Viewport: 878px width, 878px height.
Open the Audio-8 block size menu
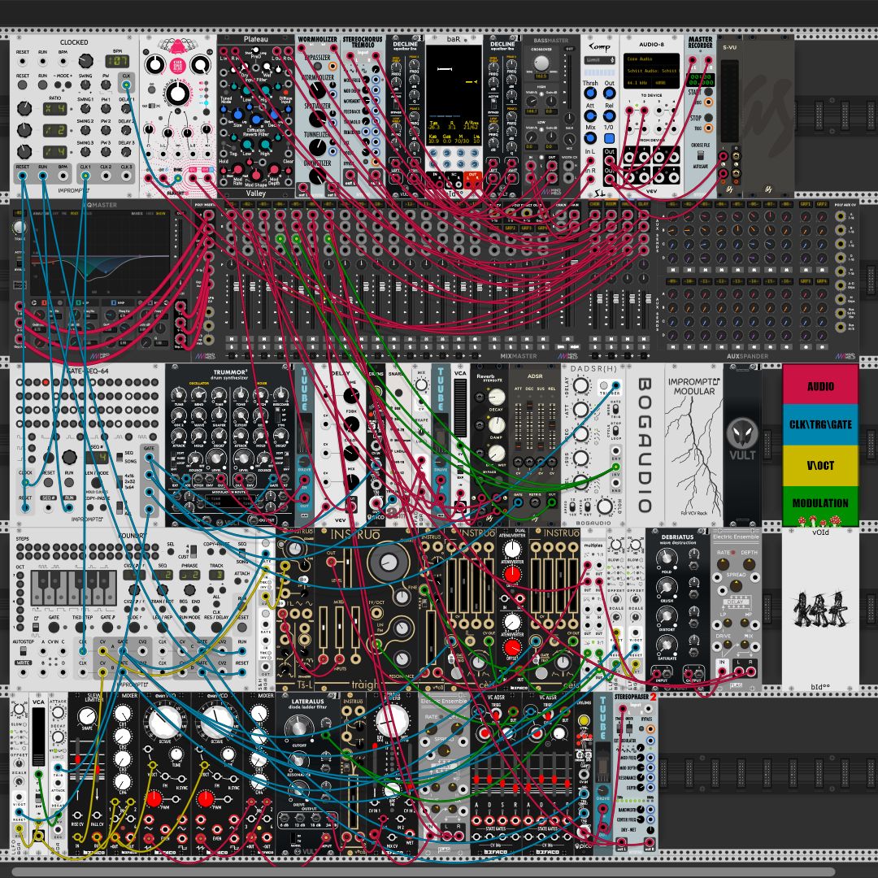pyautogui.click(x=666, y=83)
